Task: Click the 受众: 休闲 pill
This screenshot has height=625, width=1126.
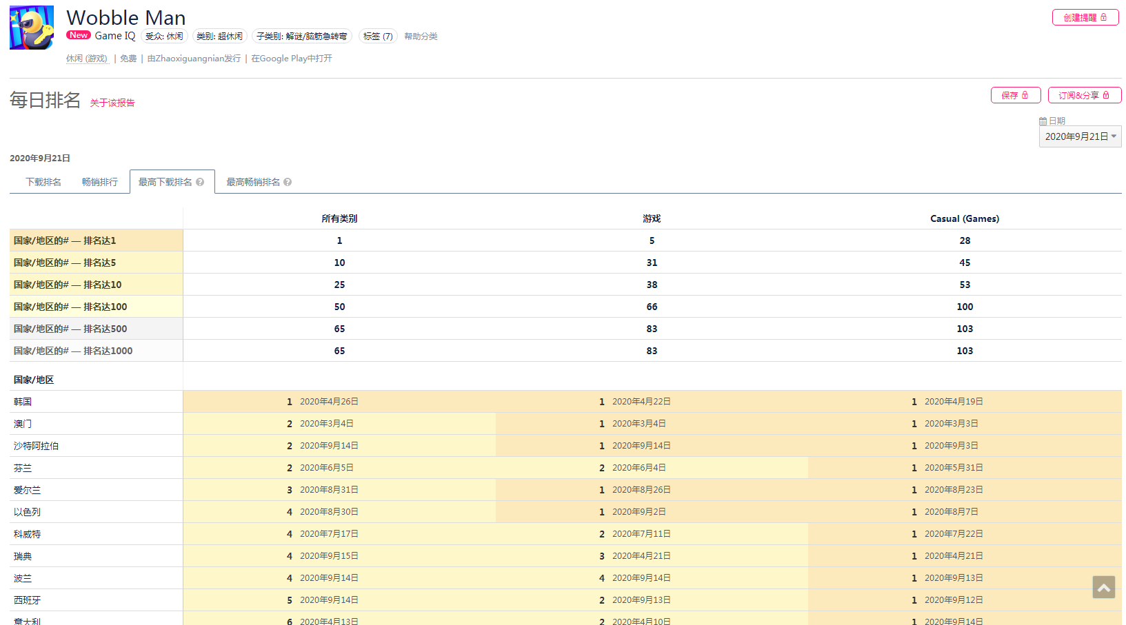Action: 164,37
